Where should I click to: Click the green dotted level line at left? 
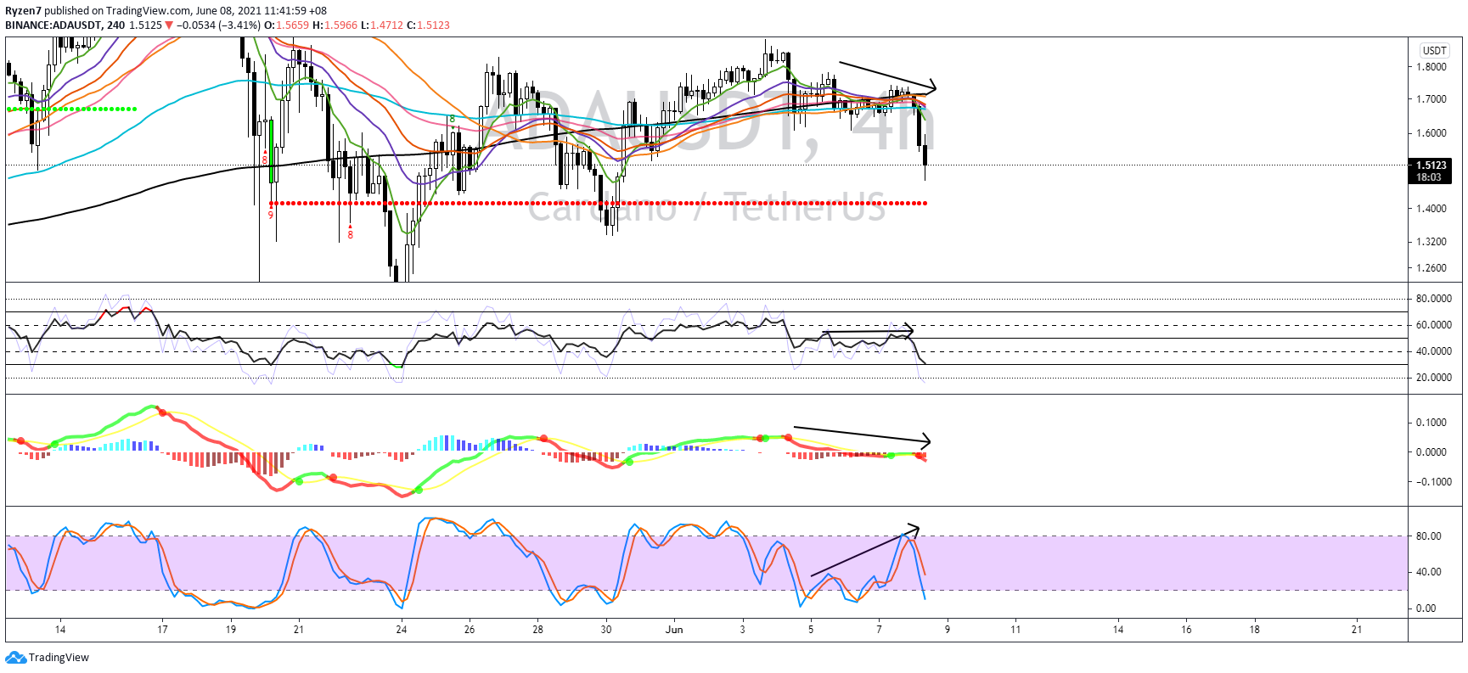pos(71,109)
